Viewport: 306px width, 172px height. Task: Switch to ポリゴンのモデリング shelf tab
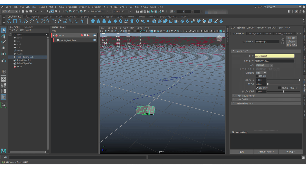click(32, 17)
